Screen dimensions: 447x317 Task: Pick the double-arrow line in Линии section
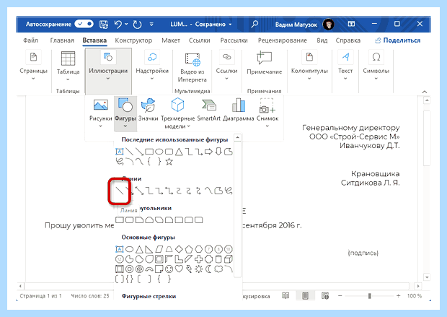click(x=139, y=191)
